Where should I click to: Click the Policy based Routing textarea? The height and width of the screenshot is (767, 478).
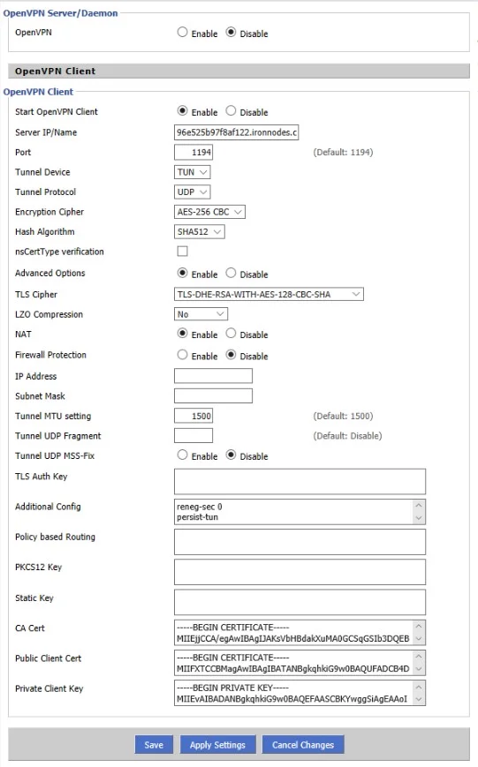coord(300,542)
